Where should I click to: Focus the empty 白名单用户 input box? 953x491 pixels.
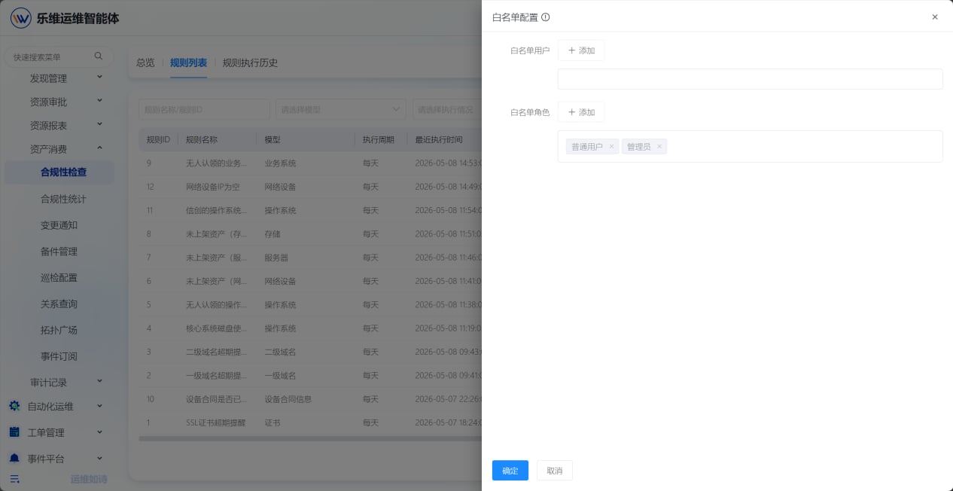(750, 79)
